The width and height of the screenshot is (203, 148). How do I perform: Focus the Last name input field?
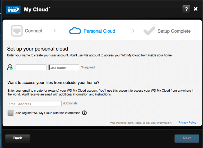pyautogui.click(x=64, y=67)
